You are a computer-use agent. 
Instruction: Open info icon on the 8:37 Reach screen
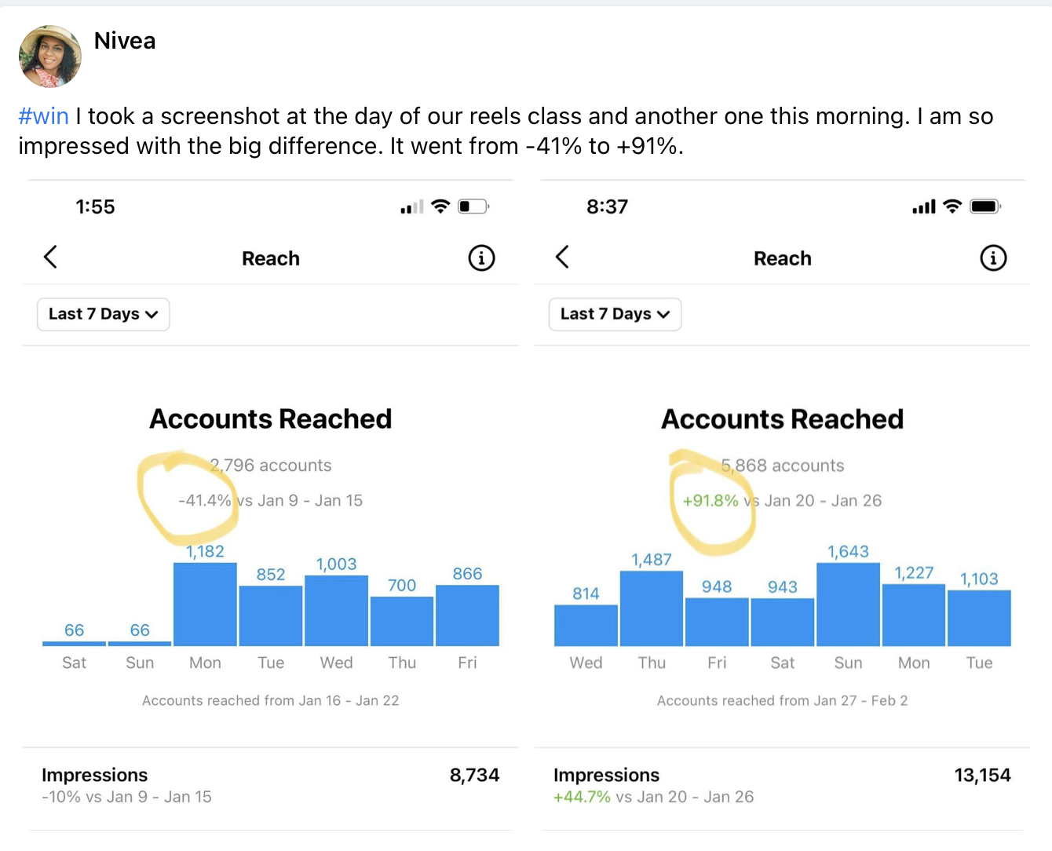pos(993,257)
